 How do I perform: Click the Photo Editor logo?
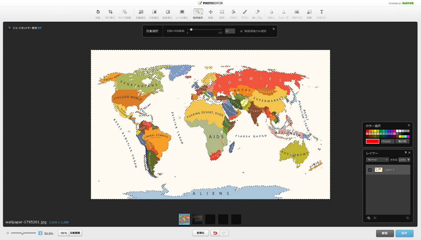pos(210,3)
